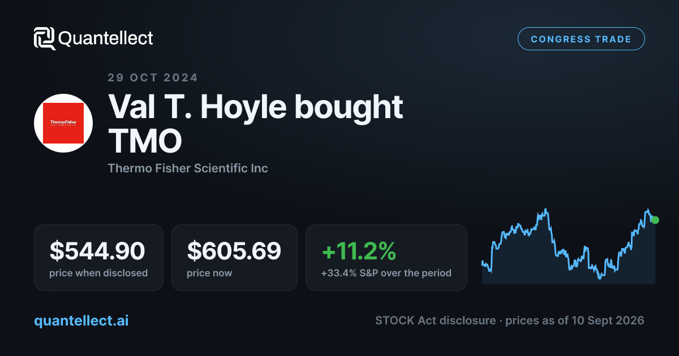Click the TMO stock price sparkline chart
Image resolution: width=679 pixels, height=356 pixels.
pyautogui.click(x=569, y=246)
